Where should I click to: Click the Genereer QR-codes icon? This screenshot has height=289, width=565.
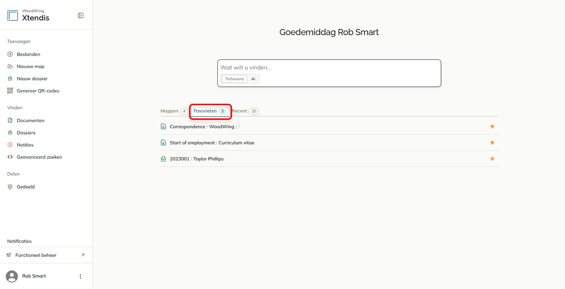tap(10, 91)
